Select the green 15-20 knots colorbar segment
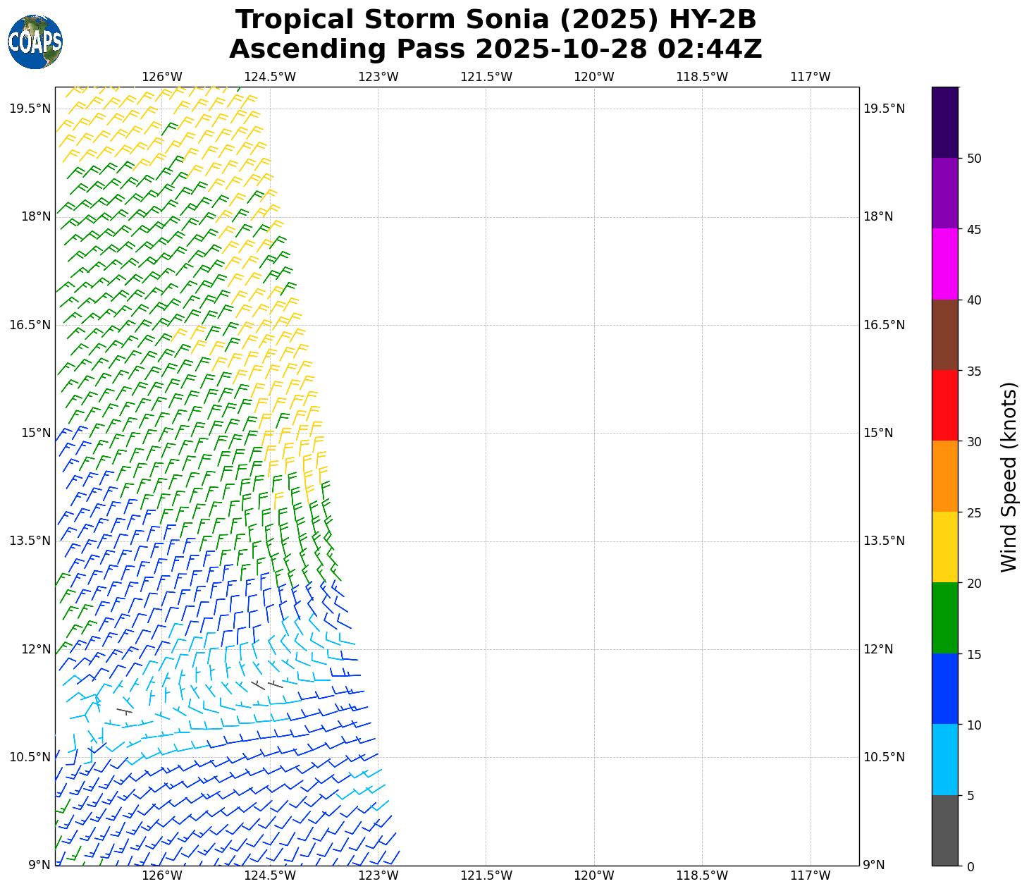The image size is (1029, 891). pyautogui.click(x=944, y=617)
